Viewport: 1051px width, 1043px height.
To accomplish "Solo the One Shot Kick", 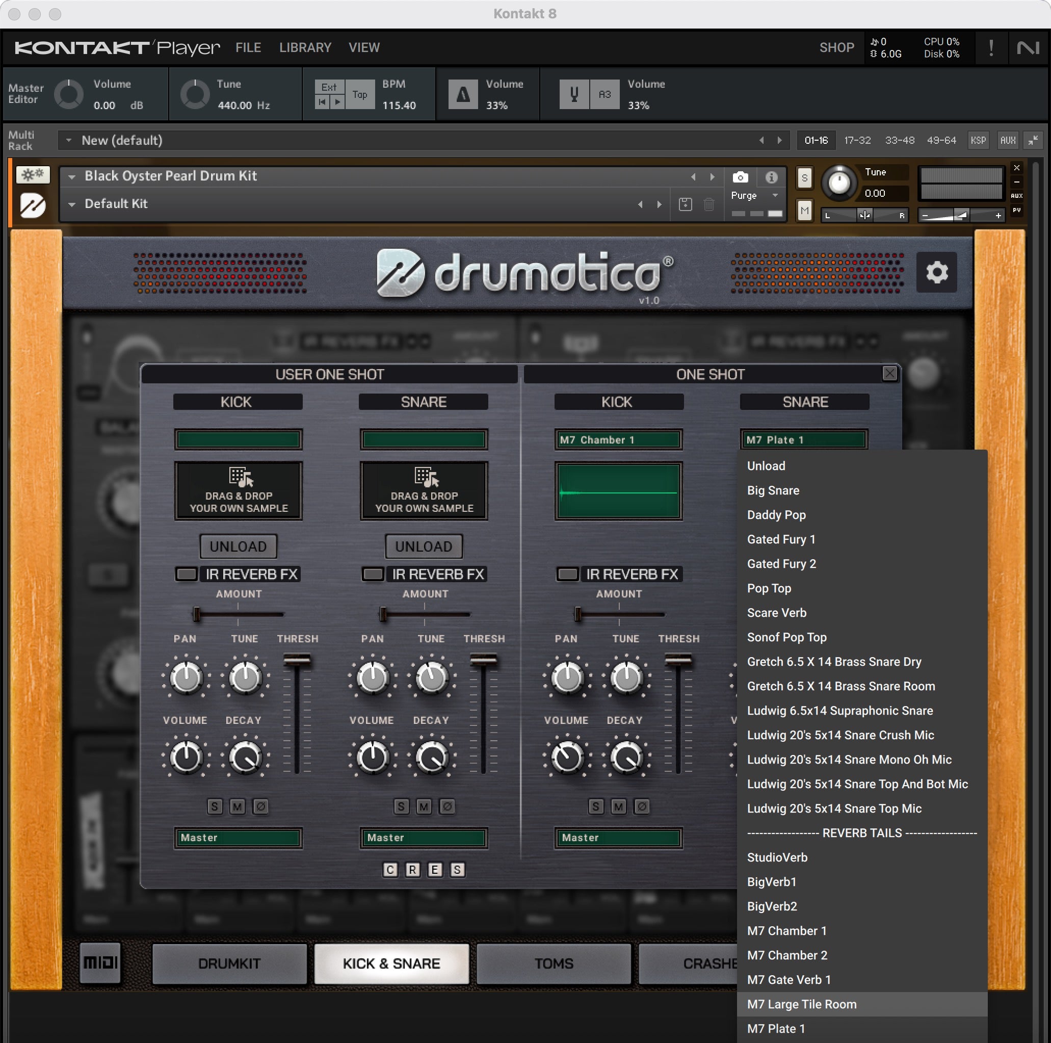I will [596, 806].
